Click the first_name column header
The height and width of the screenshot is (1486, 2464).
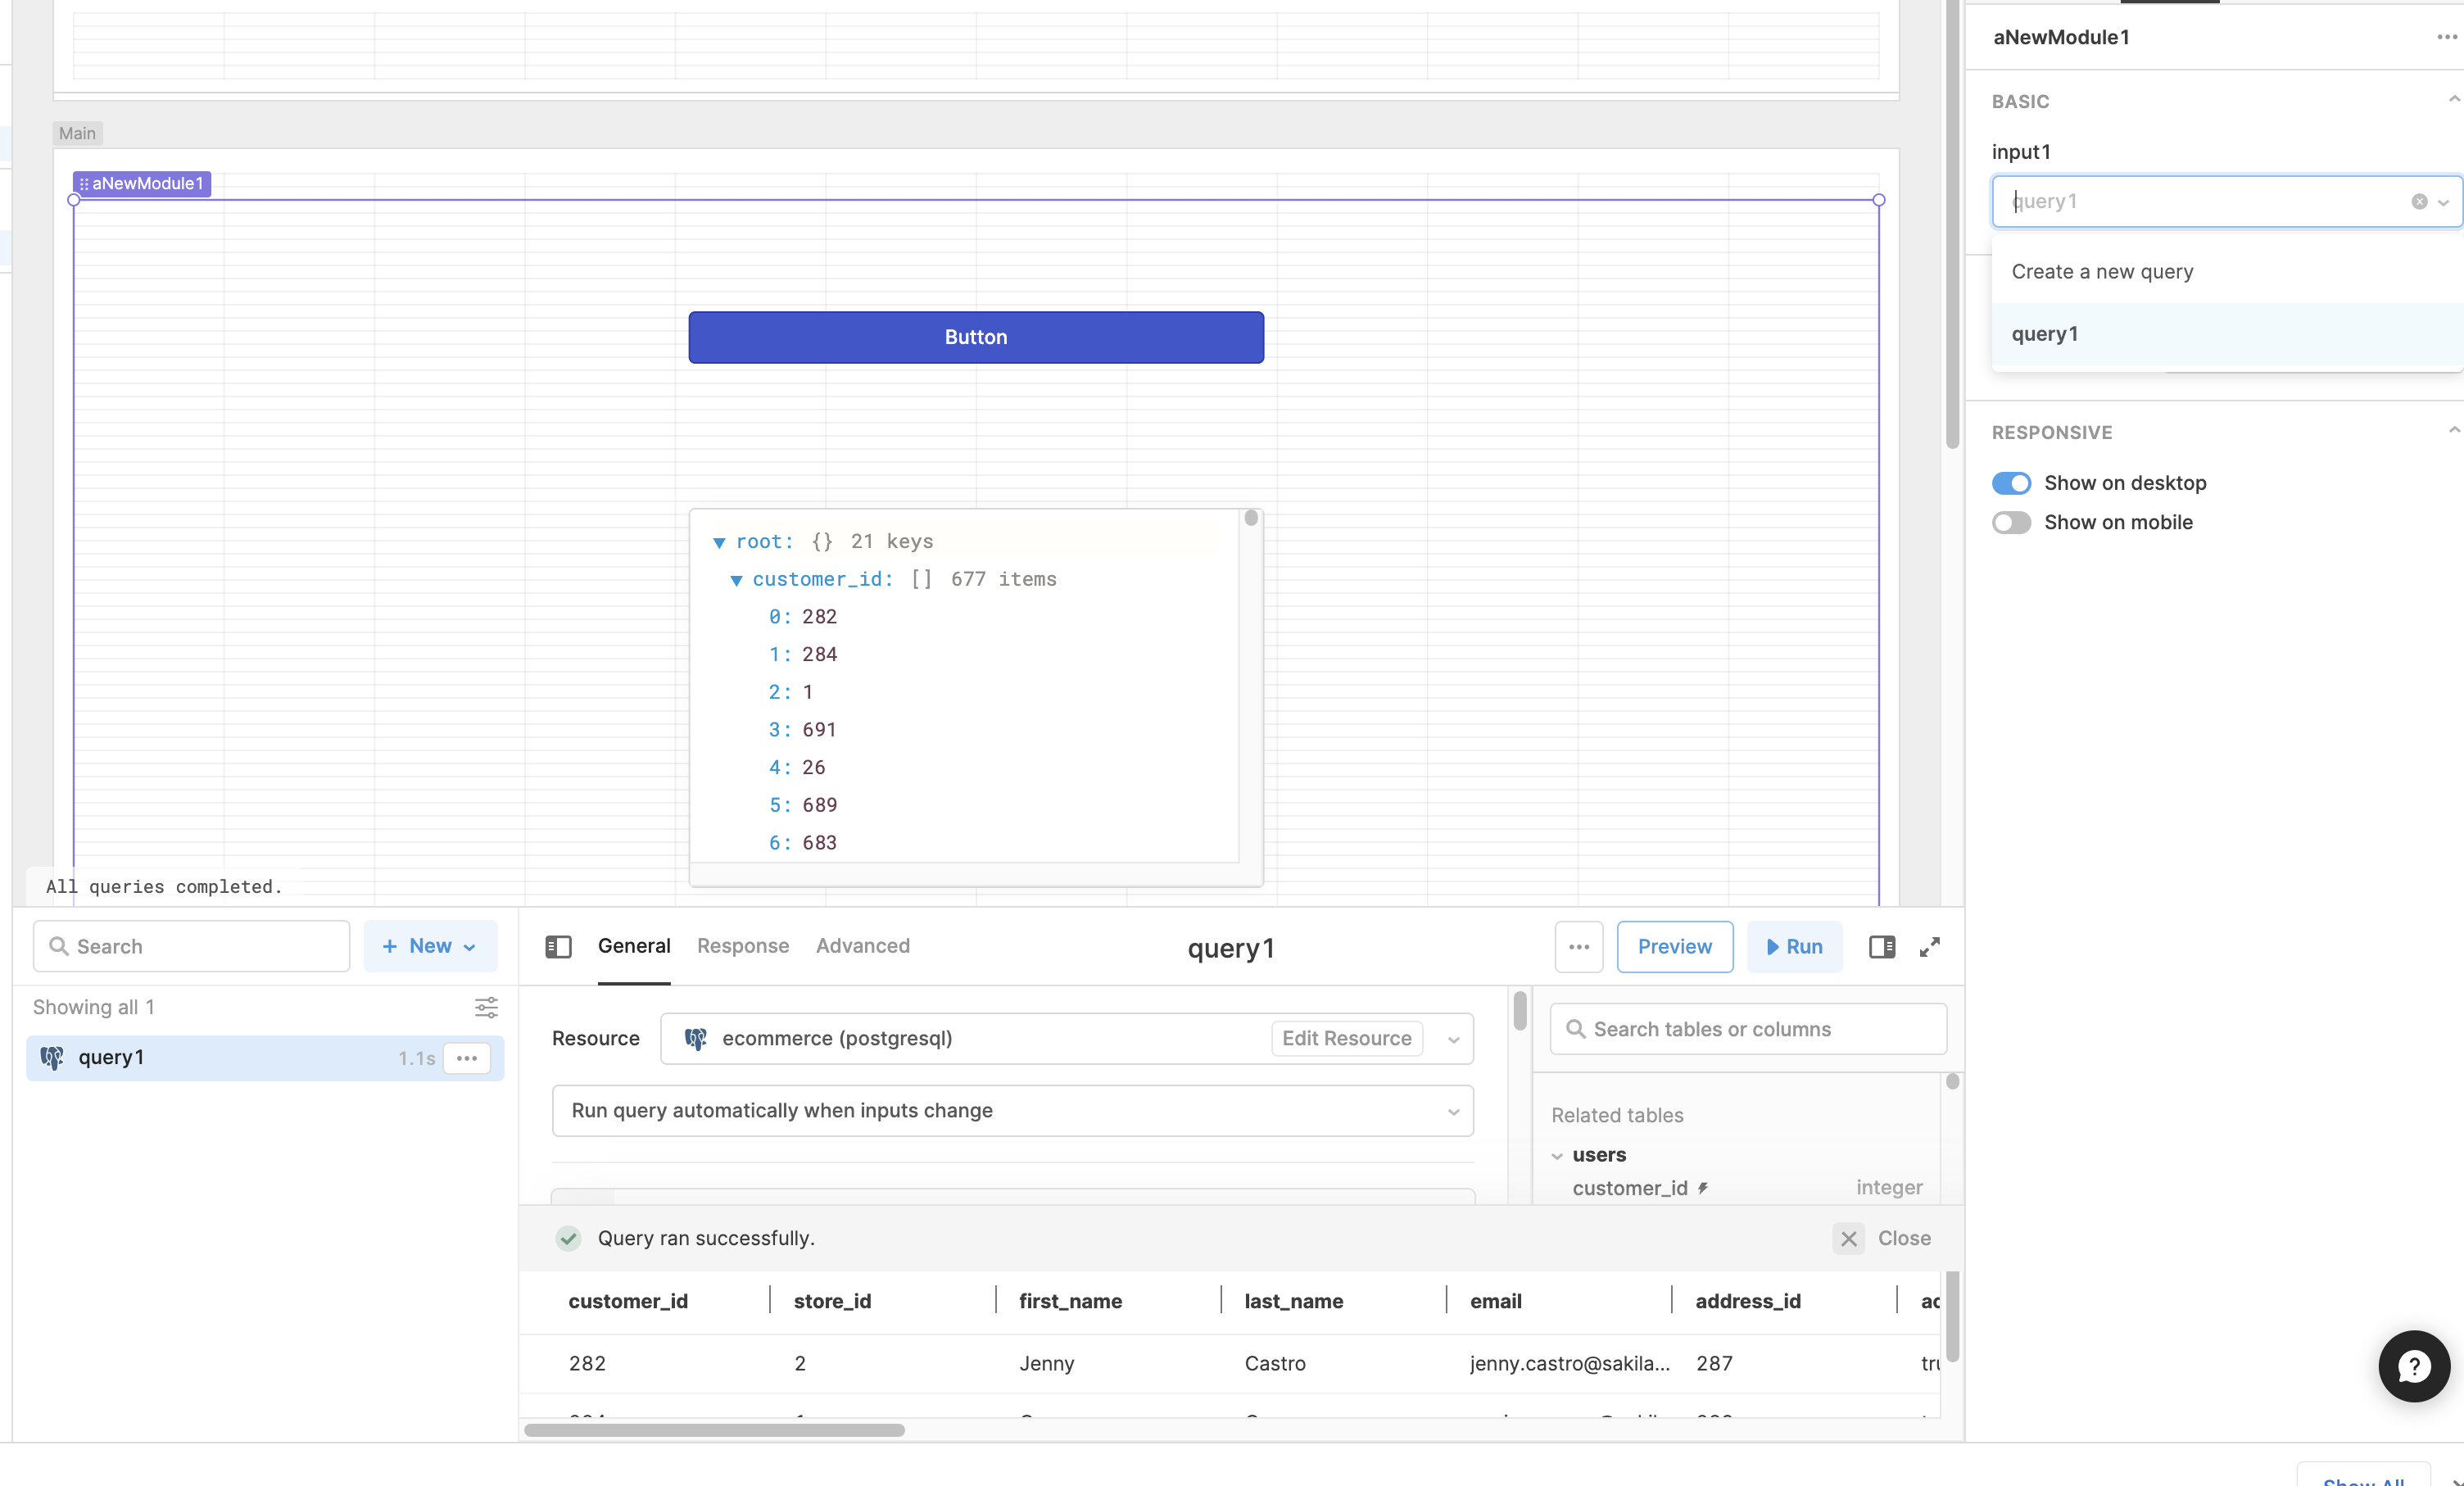coord(1070,1301)
